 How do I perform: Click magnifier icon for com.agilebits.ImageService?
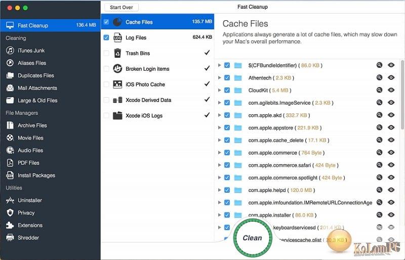pyautogui.click(x=379, y=103)
